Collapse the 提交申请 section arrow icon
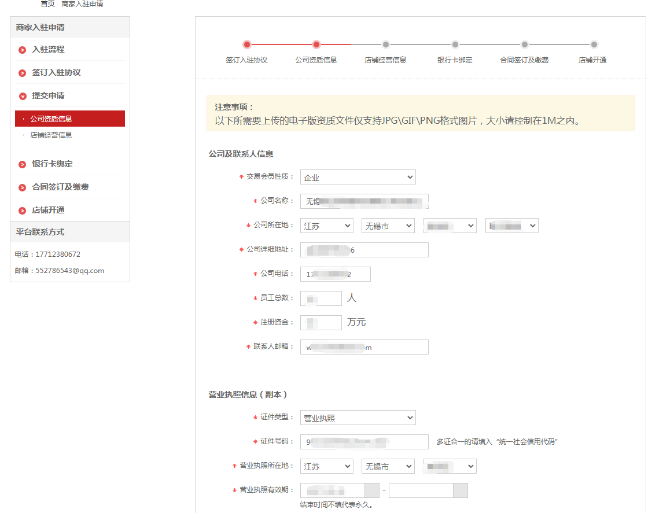Image resolution: width=663 pixels, height=513 pixels. (x=23, y=96)
